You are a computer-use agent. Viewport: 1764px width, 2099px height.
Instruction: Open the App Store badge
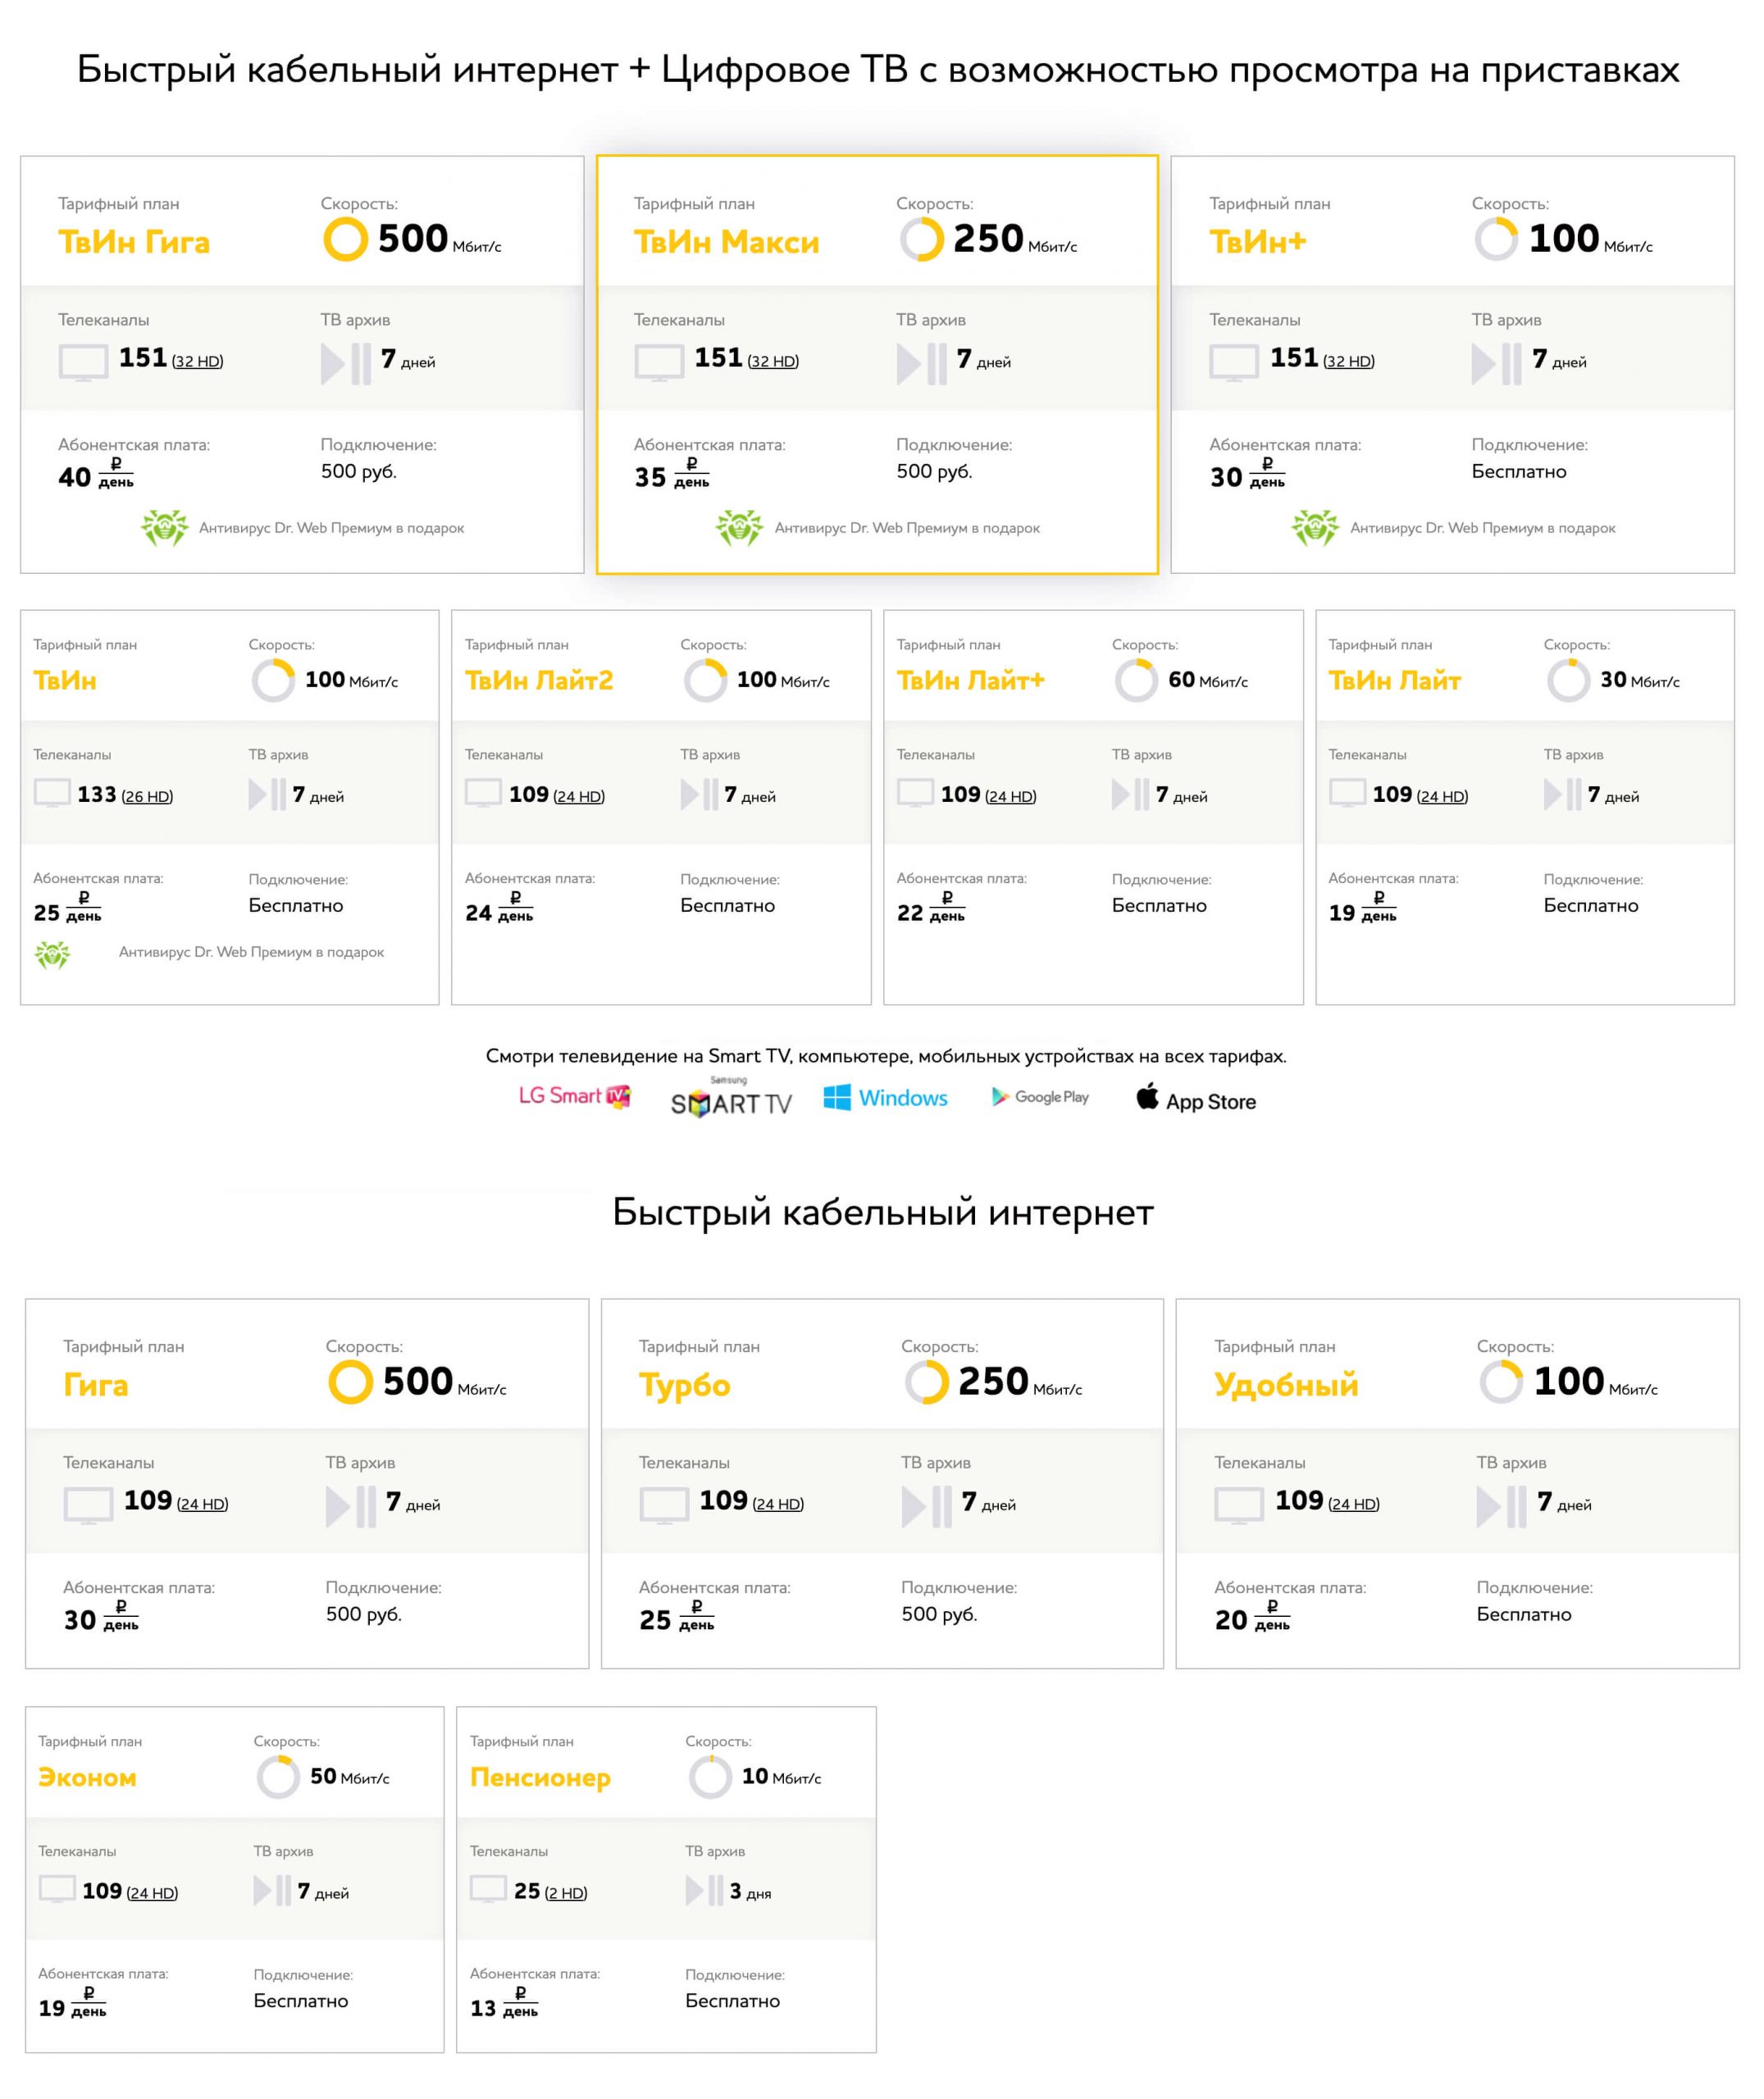[1196, 1099]
